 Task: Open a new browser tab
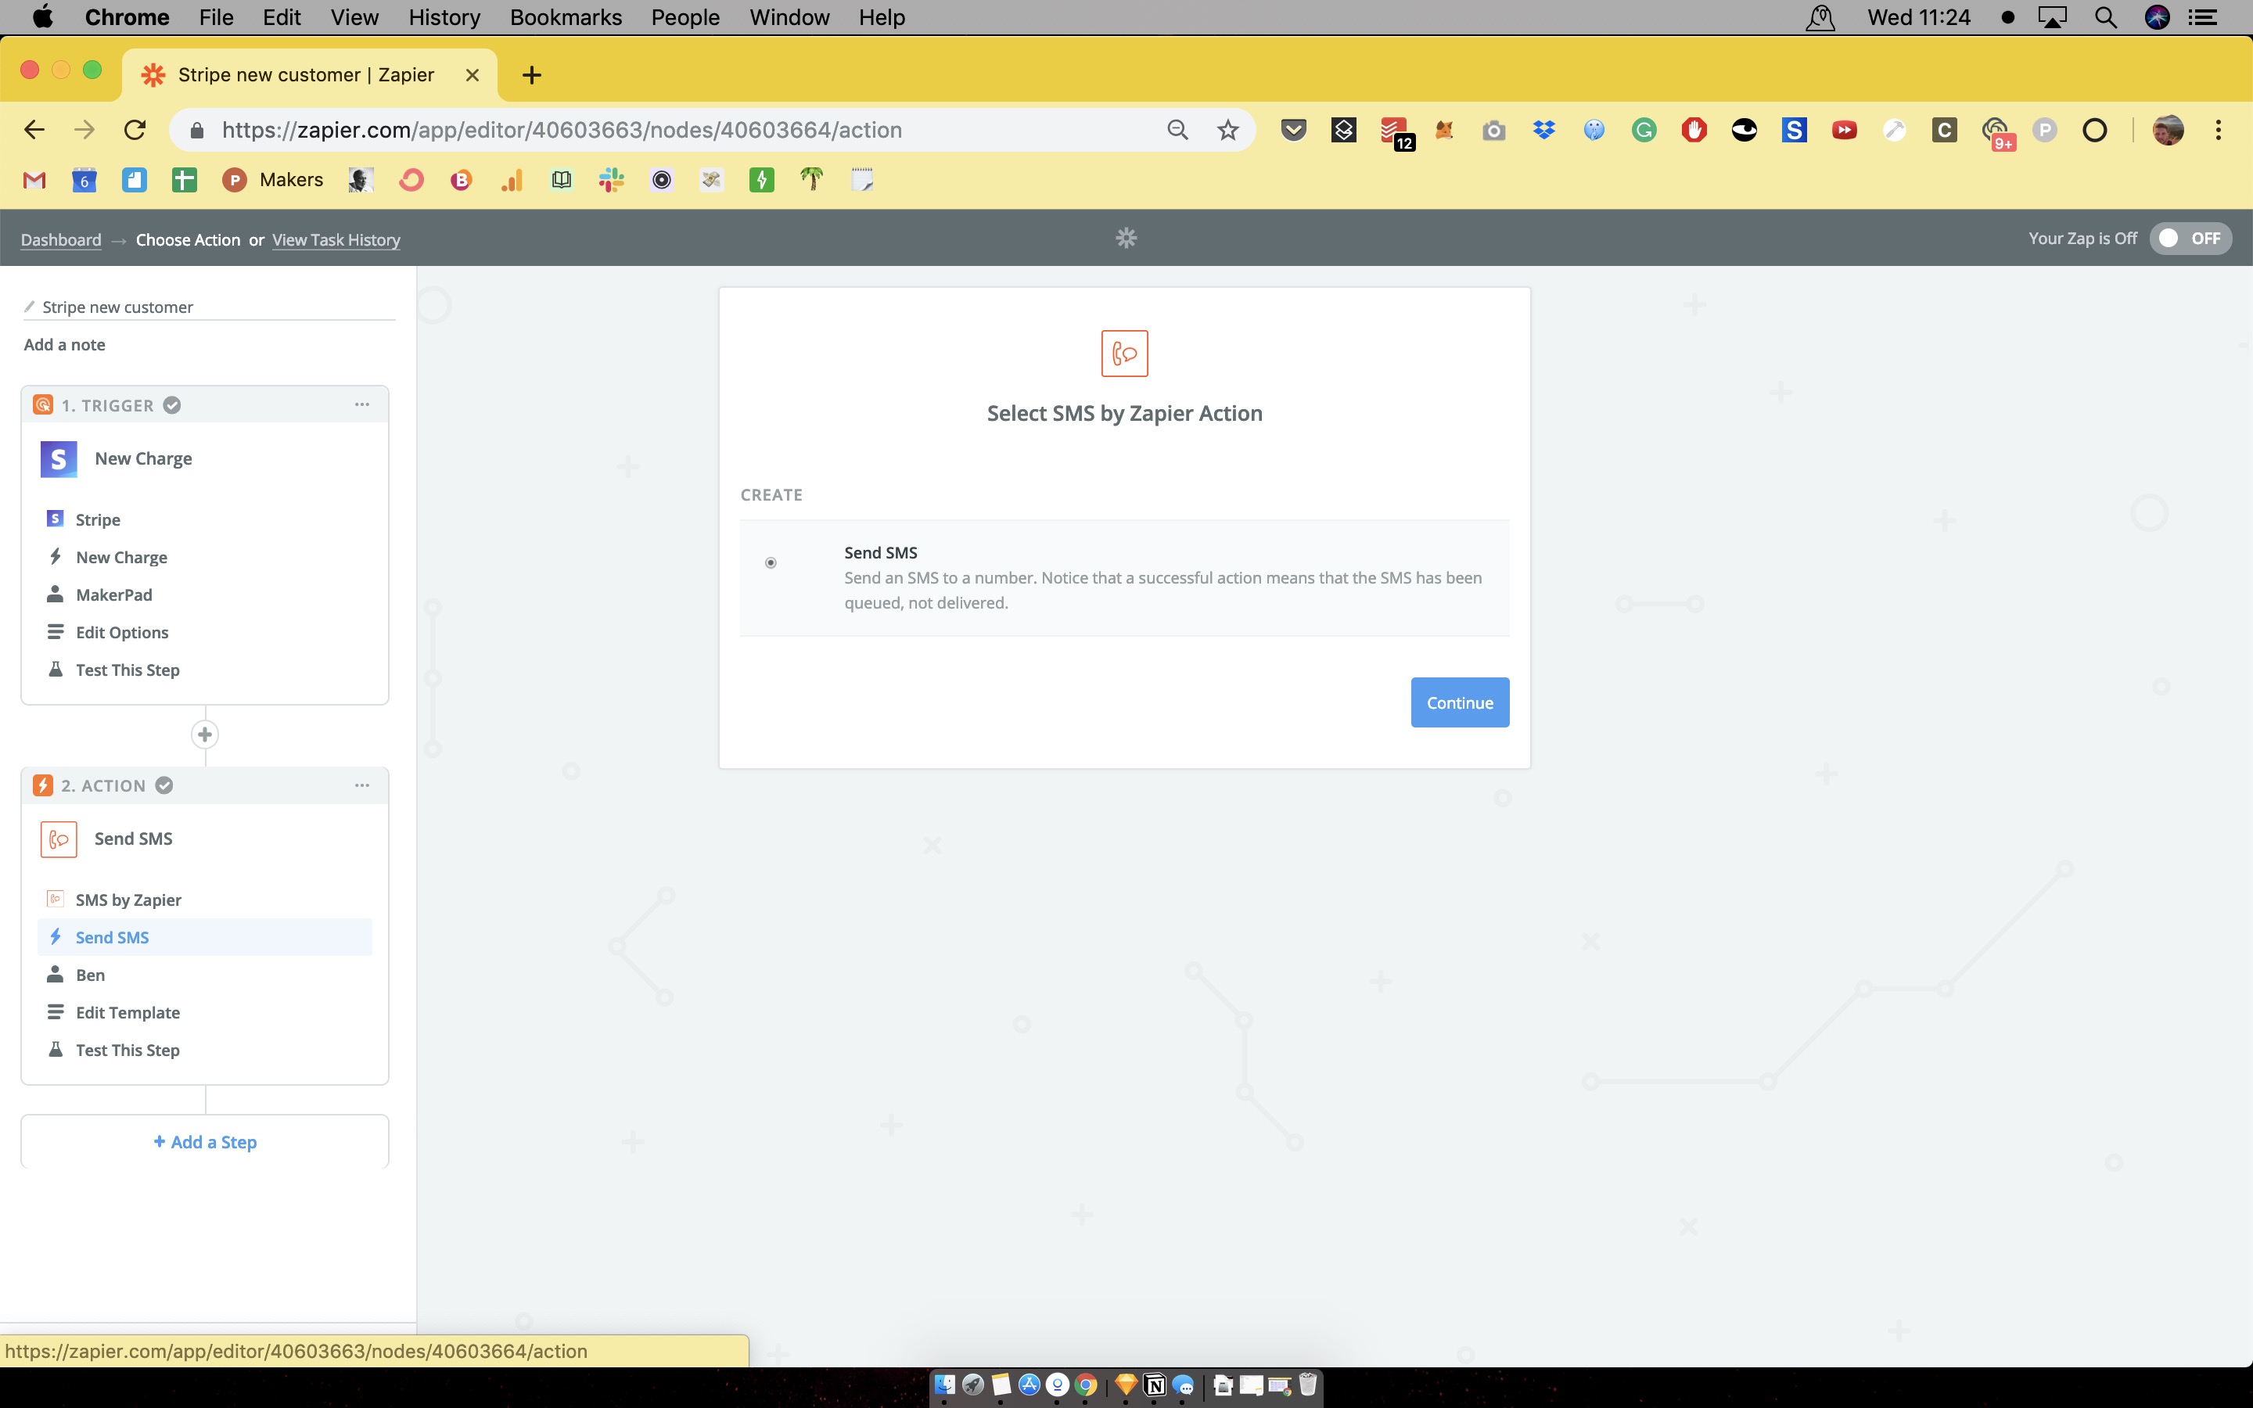coord(532,74)
